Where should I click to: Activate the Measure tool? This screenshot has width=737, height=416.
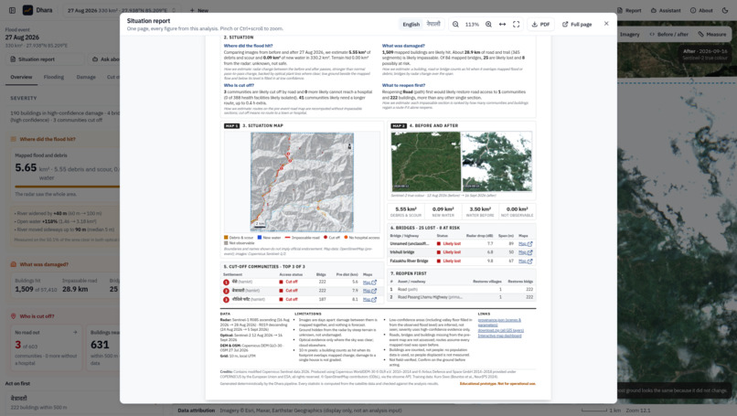(712, 35)
